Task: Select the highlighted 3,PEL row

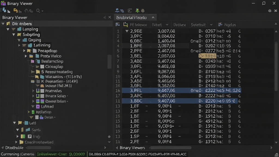Action: point(181,90)
